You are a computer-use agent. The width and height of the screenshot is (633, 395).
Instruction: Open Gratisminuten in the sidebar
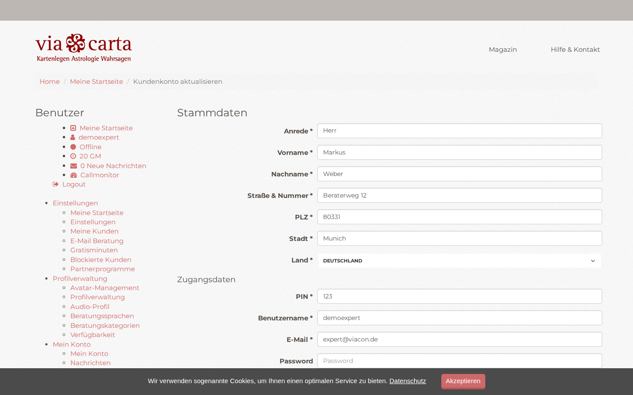coord(94,250)
